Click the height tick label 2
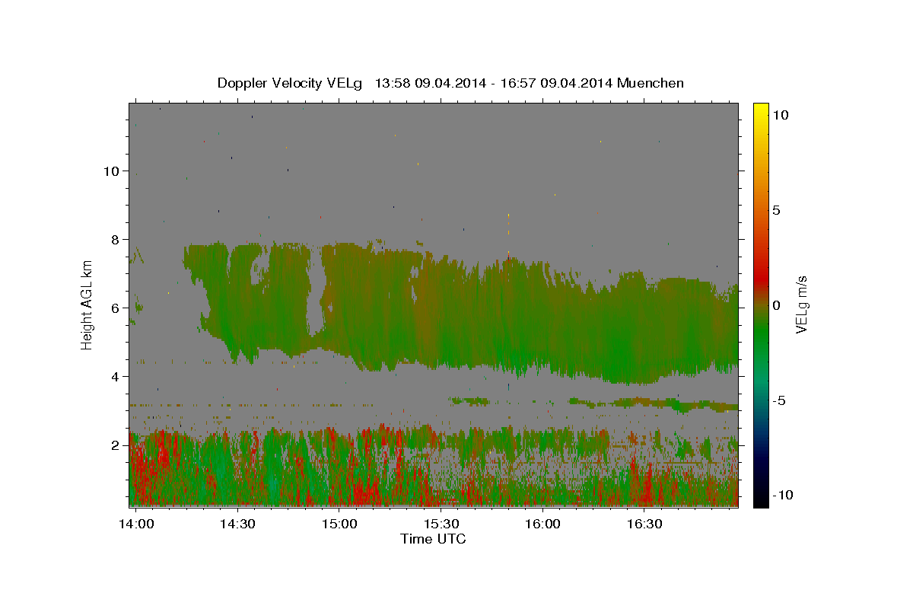This screenshot has height=609, width=913. (x=115, y=445)
